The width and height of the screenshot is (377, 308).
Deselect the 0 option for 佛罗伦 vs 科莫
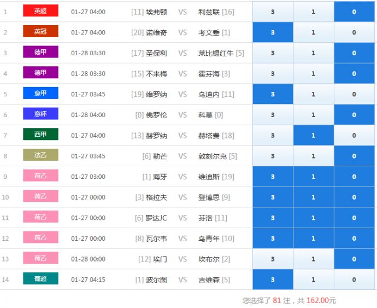[354, 115]
